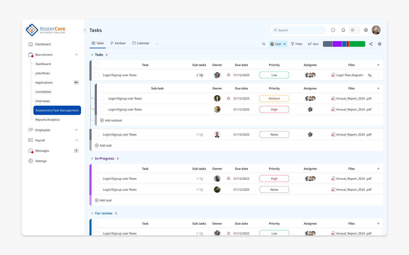This screenshot has width=409, height=255.
Task: Click the gray segment of the status bar
Action: [x=328, y=44]
